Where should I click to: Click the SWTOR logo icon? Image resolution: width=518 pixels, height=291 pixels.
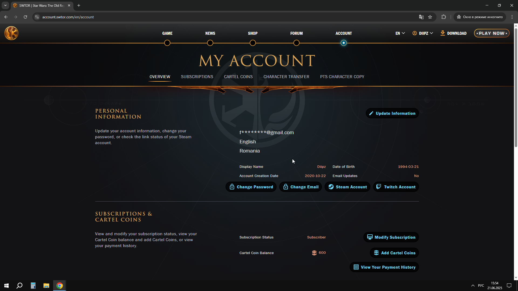coord(11,33)
